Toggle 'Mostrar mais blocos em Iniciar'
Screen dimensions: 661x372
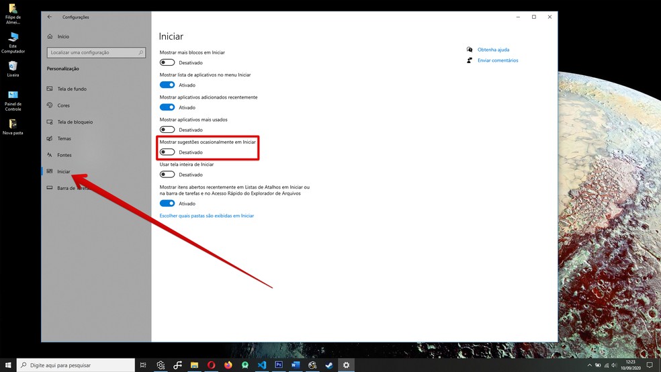tap(167, 62)
